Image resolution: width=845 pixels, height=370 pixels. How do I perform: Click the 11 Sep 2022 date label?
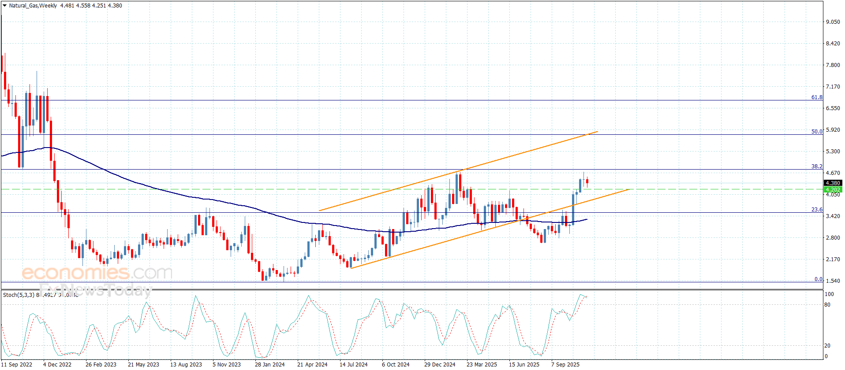pyautogui.click(x=17, y=364)
